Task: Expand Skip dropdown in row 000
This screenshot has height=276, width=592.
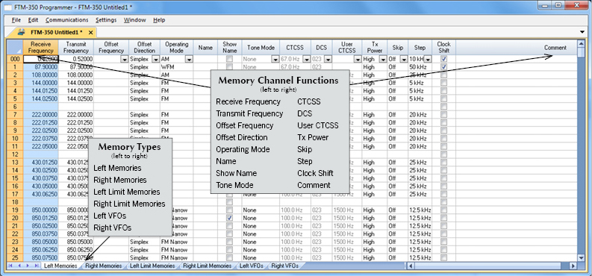Action: [x=404, y=59]
